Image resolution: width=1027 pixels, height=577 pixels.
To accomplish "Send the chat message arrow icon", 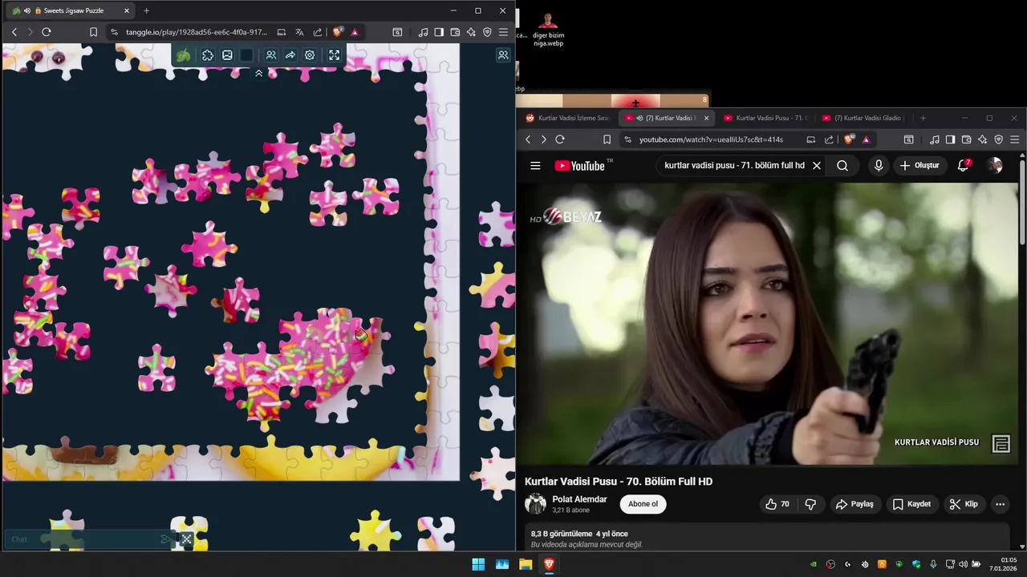I will coord(165,539).
